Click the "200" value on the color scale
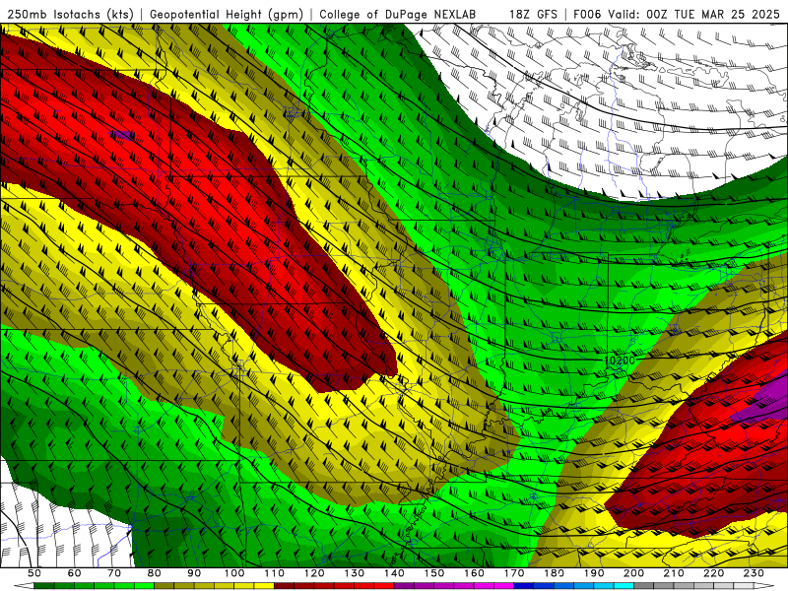The image size is (788, 591). click(633, 573)
